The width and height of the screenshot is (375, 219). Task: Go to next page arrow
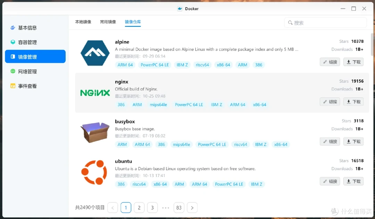[192, 208]
